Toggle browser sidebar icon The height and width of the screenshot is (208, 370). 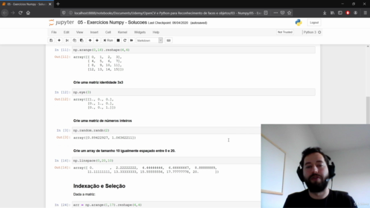pos(340,13)
